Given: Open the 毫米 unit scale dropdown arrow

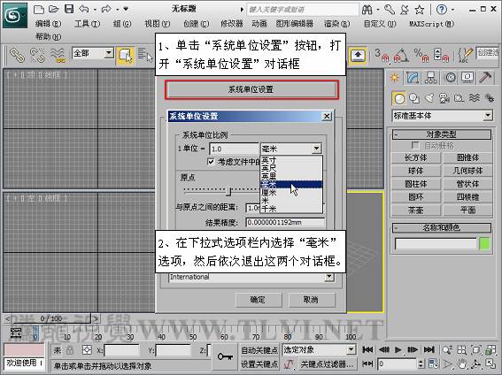Looking at the screenshot, I should (316, 149).
